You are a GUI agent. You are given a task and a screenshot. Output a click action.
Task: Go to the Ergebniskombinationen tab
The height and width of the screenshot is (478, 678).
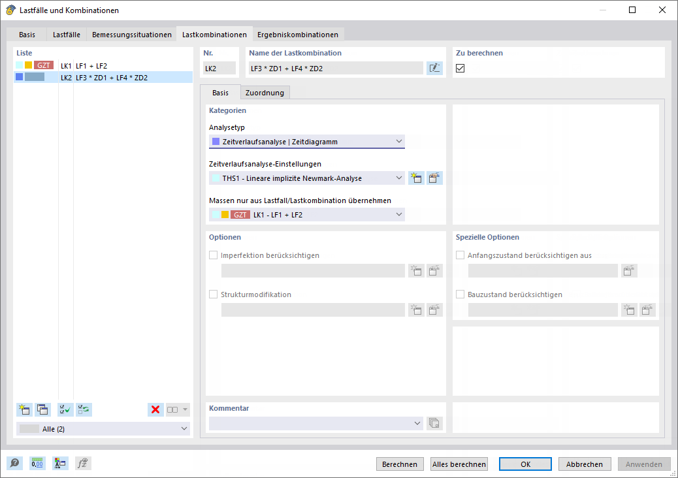298,35
